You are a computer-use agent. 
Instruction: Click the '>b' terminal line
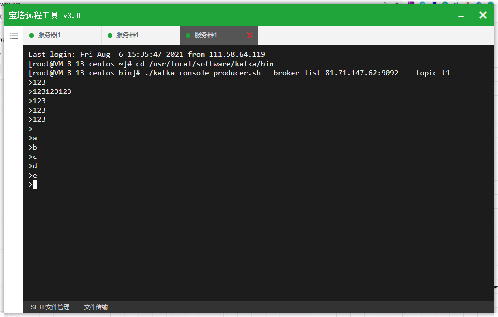point(33,147)
